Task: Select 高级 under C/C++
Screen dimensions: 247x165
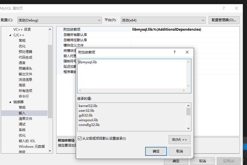Action: [22, 85]
